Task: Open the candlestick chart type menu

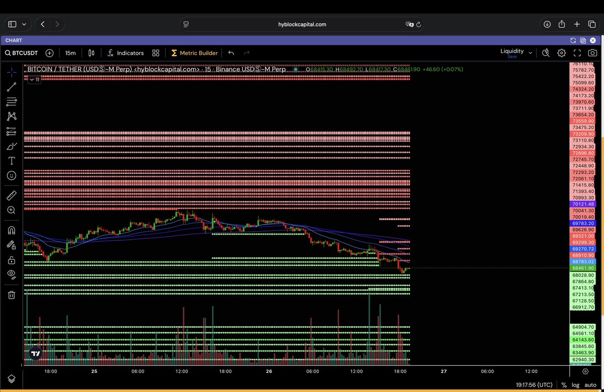Action: [91, 53]
